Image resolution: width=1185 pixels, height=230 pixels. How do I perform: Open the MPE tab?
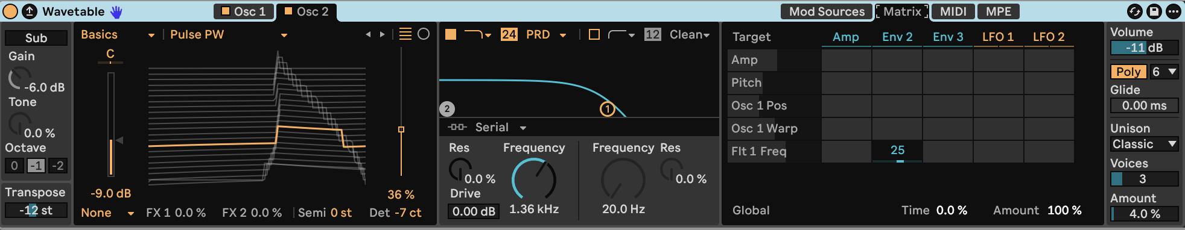coord(999,11)
